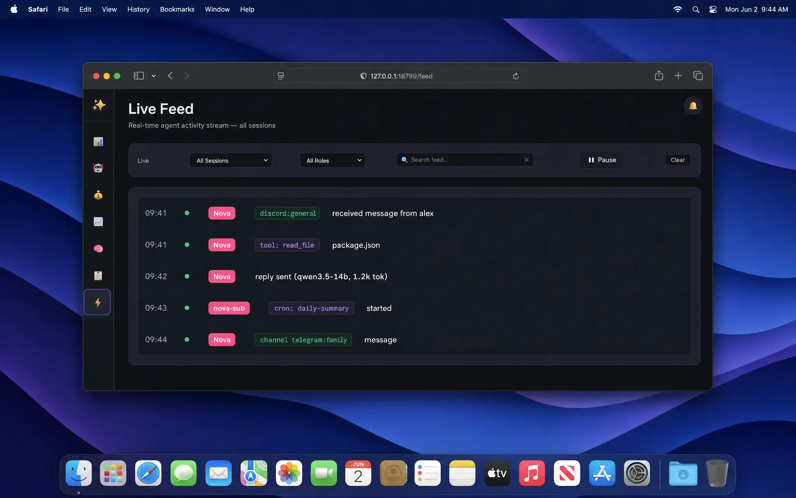The image size is (796, 498).
Task: Reload the page with refresh icon
Action: pos(516,76)
